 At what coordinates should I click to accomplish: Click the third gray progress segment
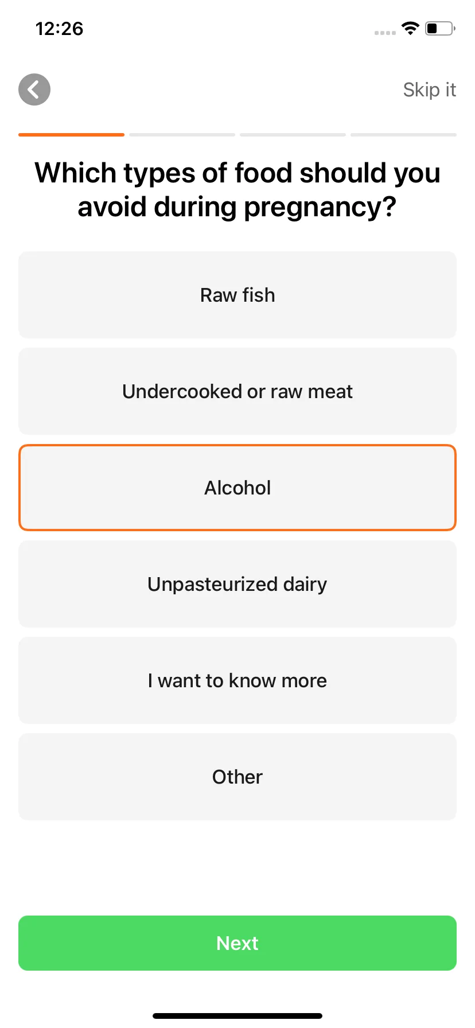[293, 135]
